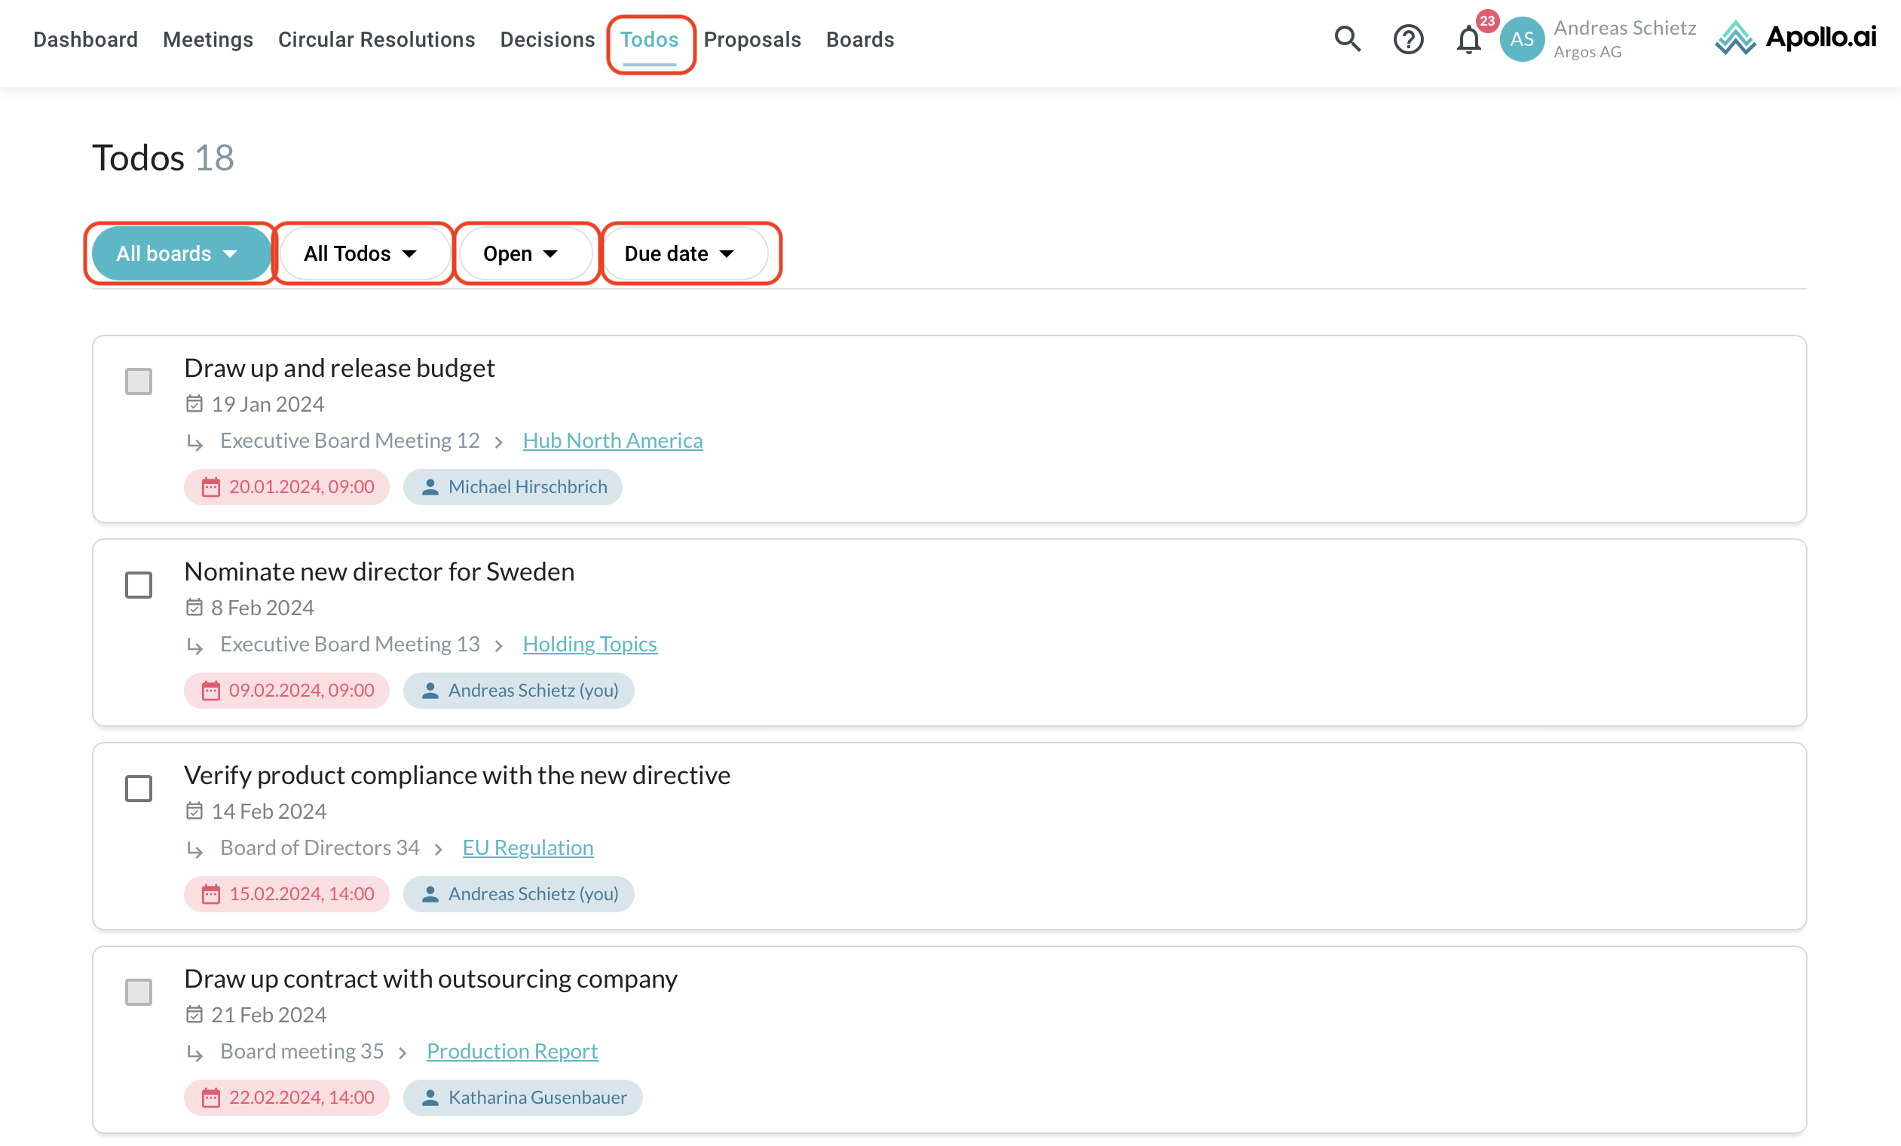The width and height of the screenshot is (1901, 1146).
Task: Click the help question mark icon
Action: 1408,38
